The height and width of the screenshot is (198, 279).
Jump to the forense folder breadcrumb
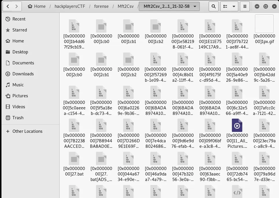(x=101, y=6)
